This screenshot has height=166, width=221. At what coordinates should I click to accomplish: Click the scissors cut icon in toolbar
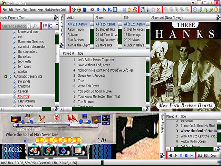pyautogui.click(x=148, y=10)
